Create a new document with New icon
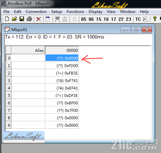Screen dimensions: 161x153 (7, 19)
